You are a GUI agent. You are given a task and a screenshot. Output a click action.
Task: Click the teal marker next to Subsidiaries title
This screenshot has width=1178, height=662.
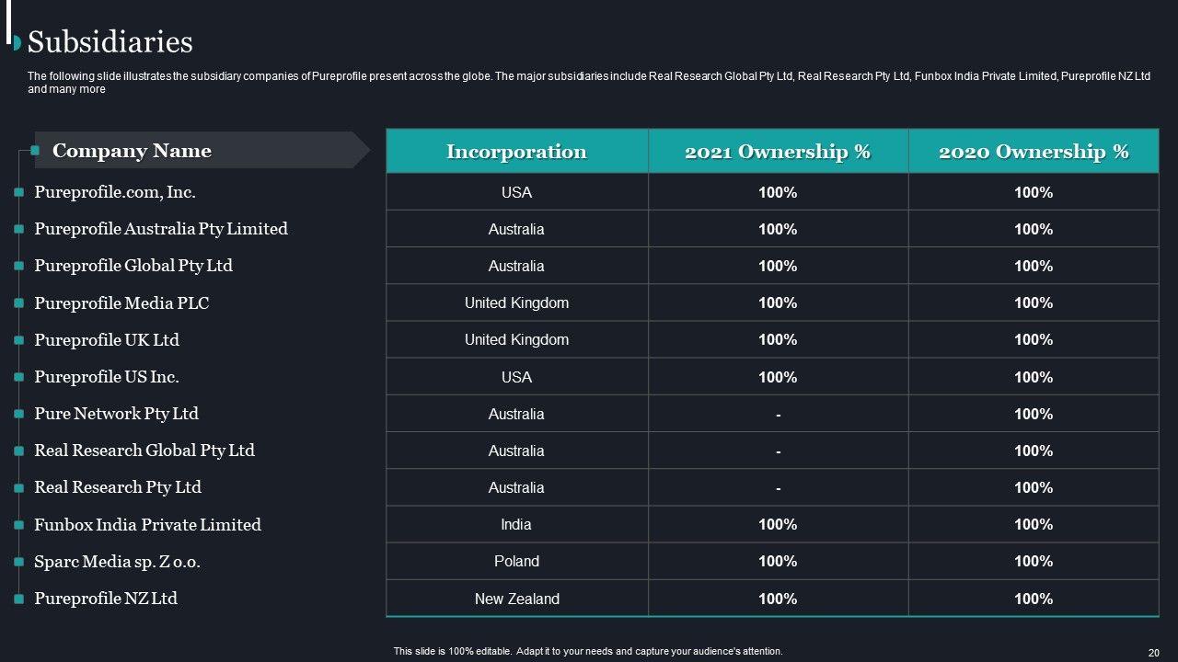tap(17, 42)
